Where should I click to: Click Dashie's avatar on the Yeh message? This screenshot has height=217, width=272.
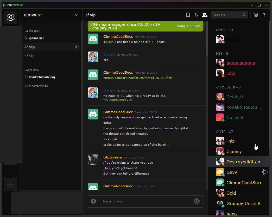coord(93,57)
